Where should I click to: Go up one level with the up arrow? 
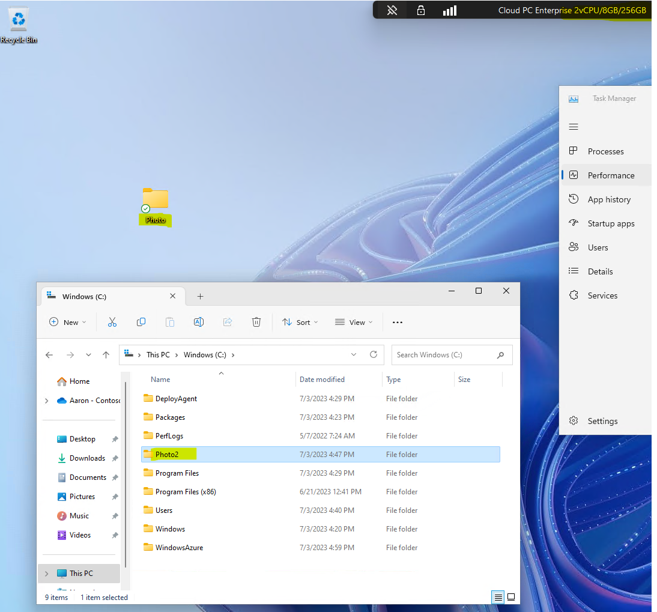pyautogui.click(x=106, y=355)
